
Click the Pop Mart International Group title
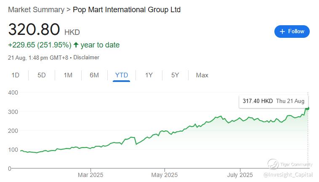[127, 9]
